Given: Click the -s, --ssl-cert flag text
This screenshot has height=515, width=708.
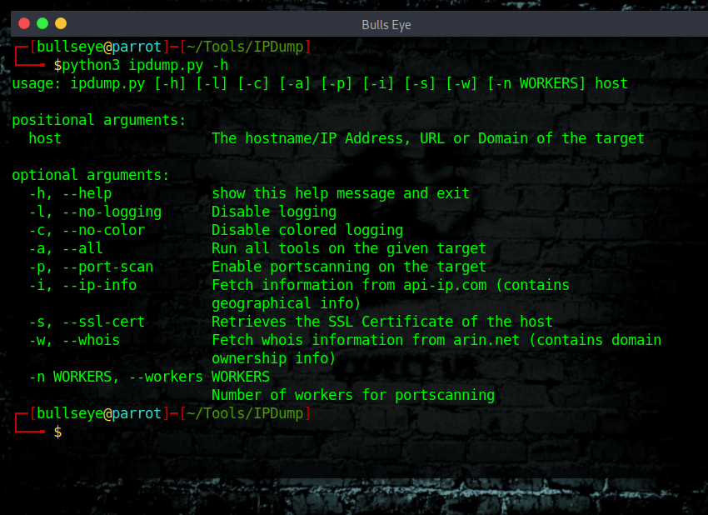Looking at the screenshot, I should 87,322.
